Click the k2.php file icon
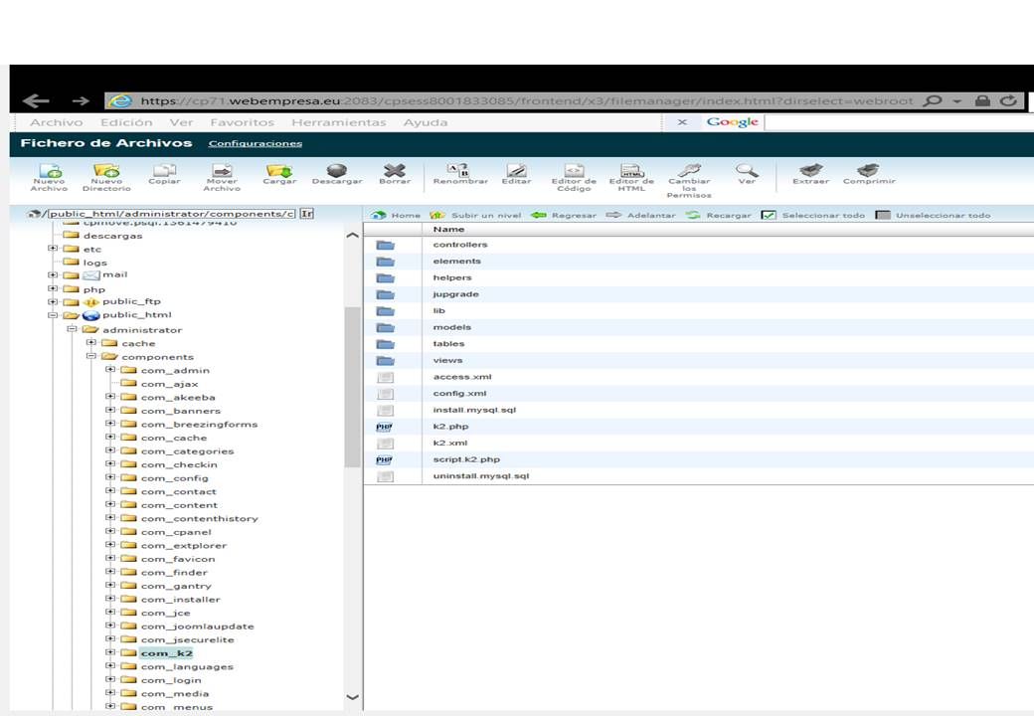Viewport: 1034px width, 716px height. (x=385, y=427)
